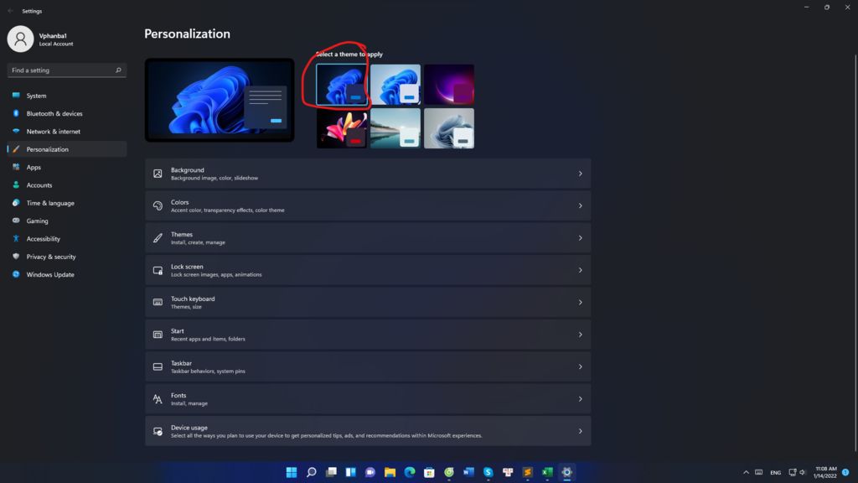Click the search magnifier in Find a setting
Screen dimensions: 858x483
click(118, 70)
